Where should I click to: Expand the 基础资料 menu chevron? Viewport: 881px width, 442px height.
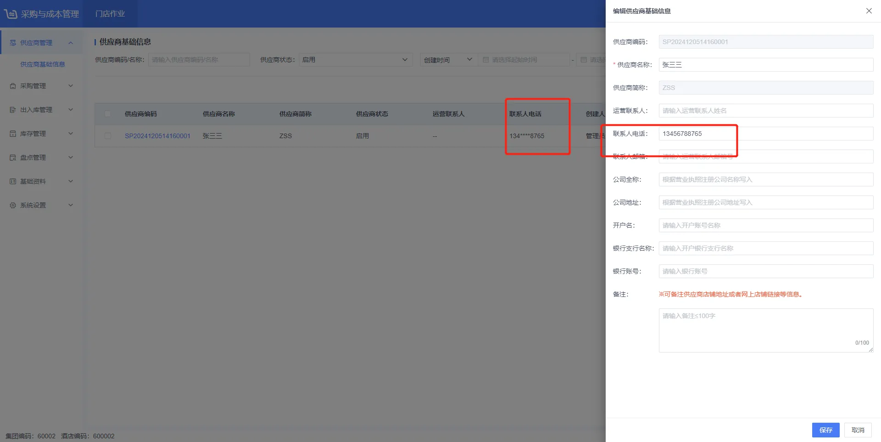[x=71, y=181]
